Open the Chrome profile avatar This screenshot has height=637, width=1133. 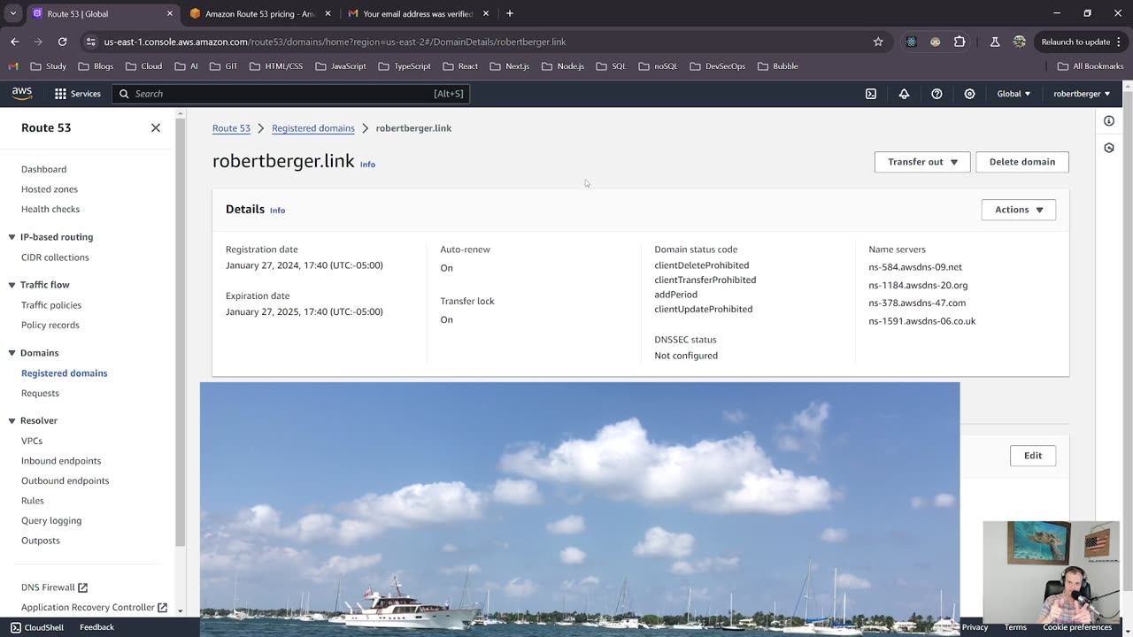[x=1020, y=42]
